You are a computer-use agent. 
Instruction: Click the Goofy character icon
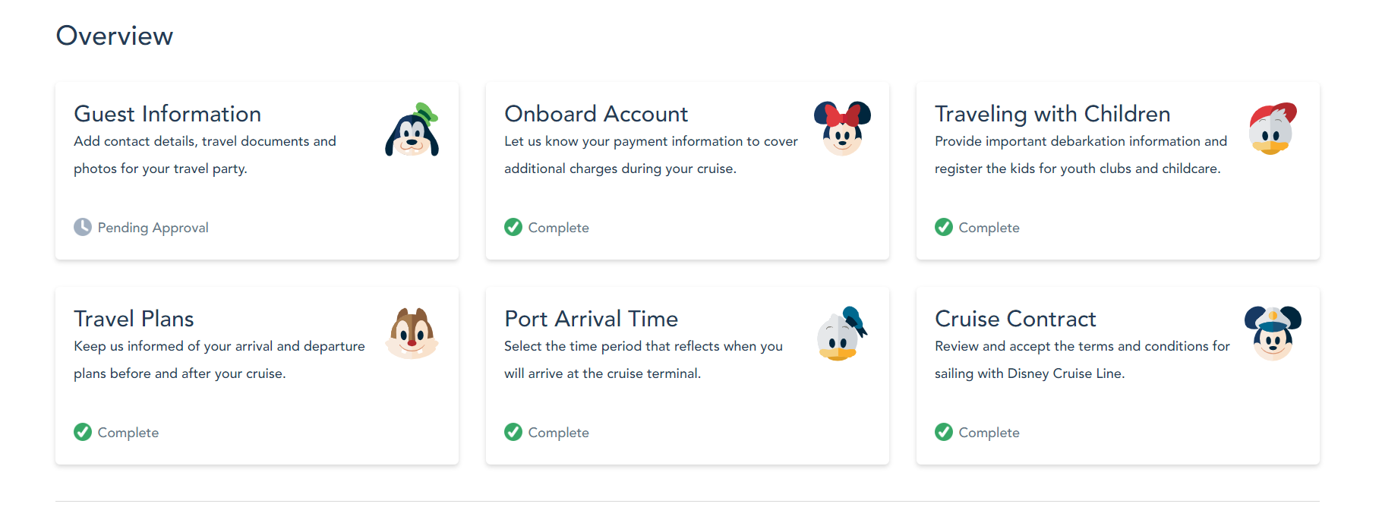click(x=412, y=129)
